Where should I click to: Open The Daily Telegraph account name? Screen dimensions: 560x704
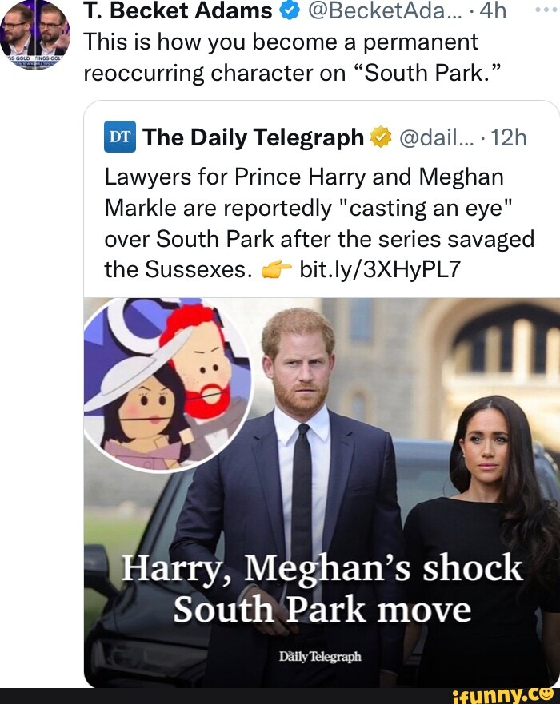click(x=254, y=138)
